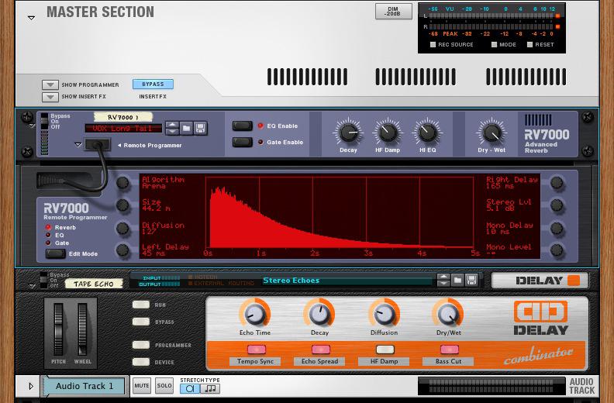The width and height of the screenshot is (614, 403).
Task: Set RV7000 Bypass/On/Off switch
Action: coord(45,122)
